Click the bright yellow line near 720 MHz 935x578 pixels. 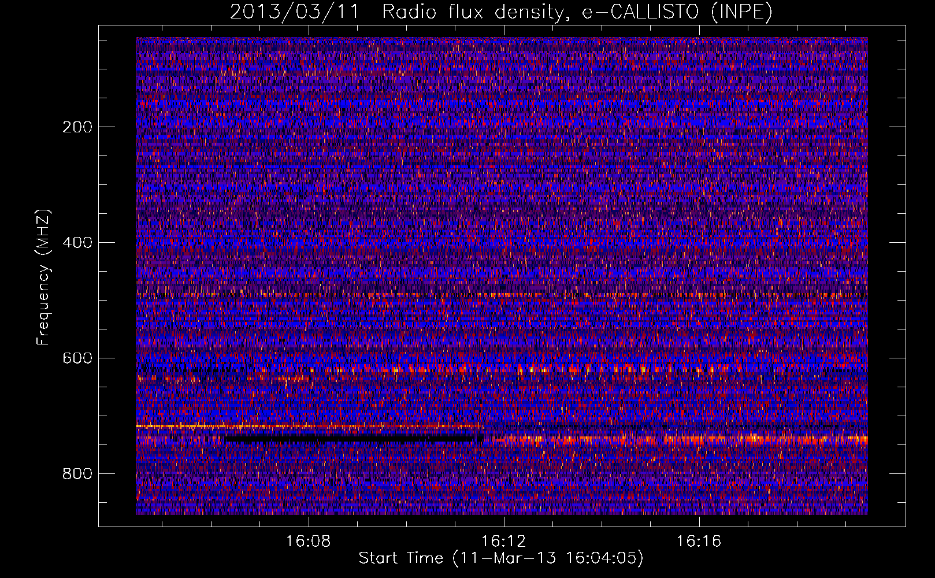click(x=309, y=426)
